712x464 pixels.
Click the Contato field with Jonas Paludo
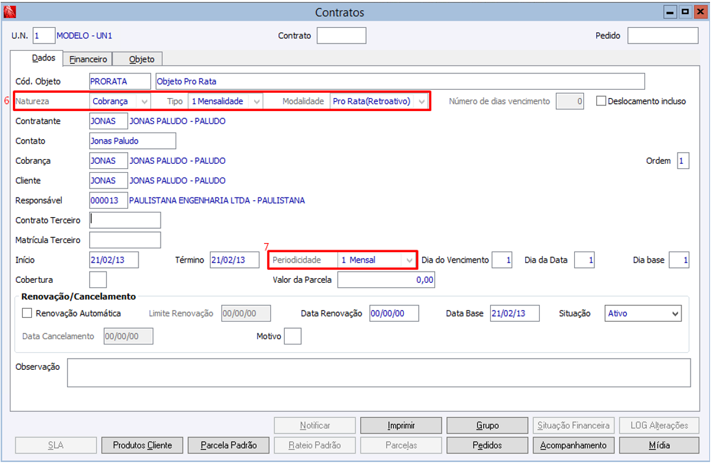point(133,141)
